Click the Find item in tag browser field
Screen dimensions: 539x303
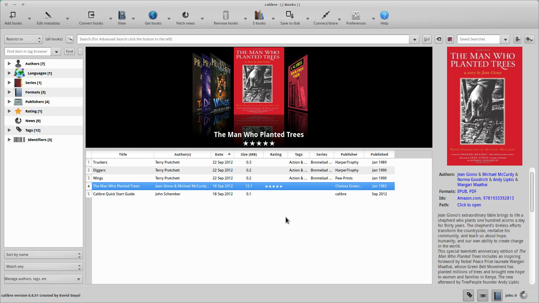[28, 51]
